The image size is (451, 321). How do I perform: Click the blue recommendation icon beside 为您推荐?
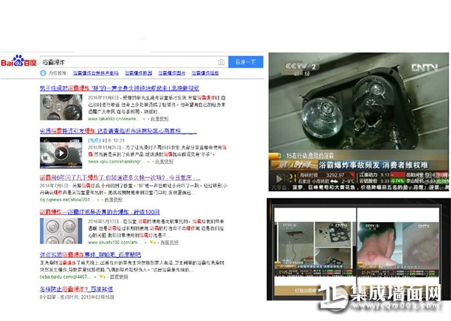[x=43, y=73]
